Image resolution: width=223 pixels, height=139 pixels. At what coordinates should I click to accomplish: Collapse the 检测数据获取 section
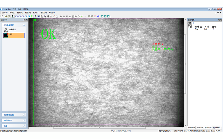(24, 25)
